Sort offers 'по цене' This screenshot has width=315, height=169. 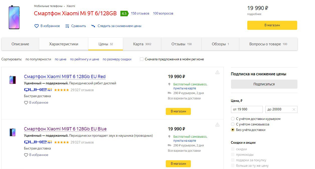pos(61,59)
